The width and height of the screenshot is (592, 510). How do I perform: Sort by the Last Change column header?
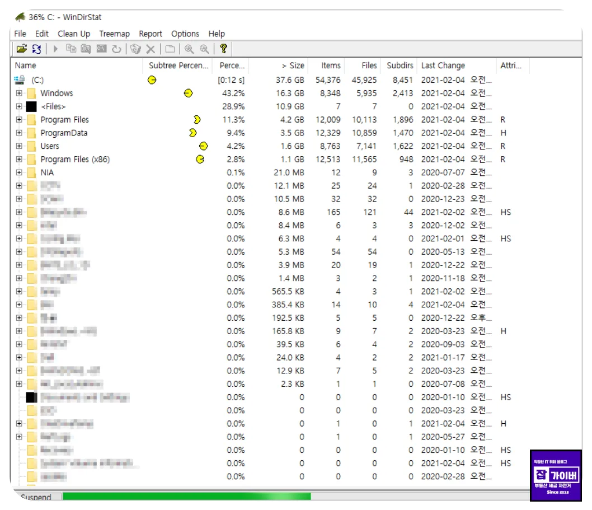[x=457, y=65]
